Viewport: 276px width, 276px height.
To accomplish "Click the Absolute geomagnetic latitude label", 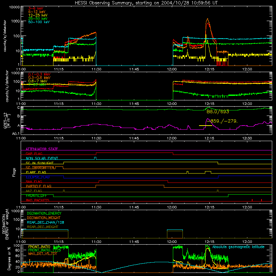I will point(238,247).
